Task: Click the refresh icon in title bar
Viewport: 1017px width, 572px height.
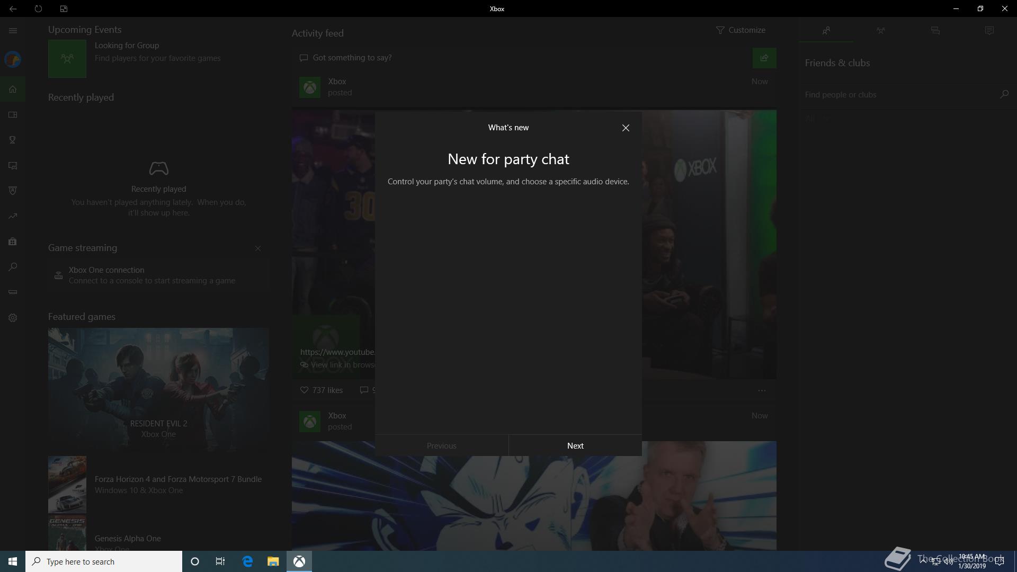Action: tap(38, 8)
